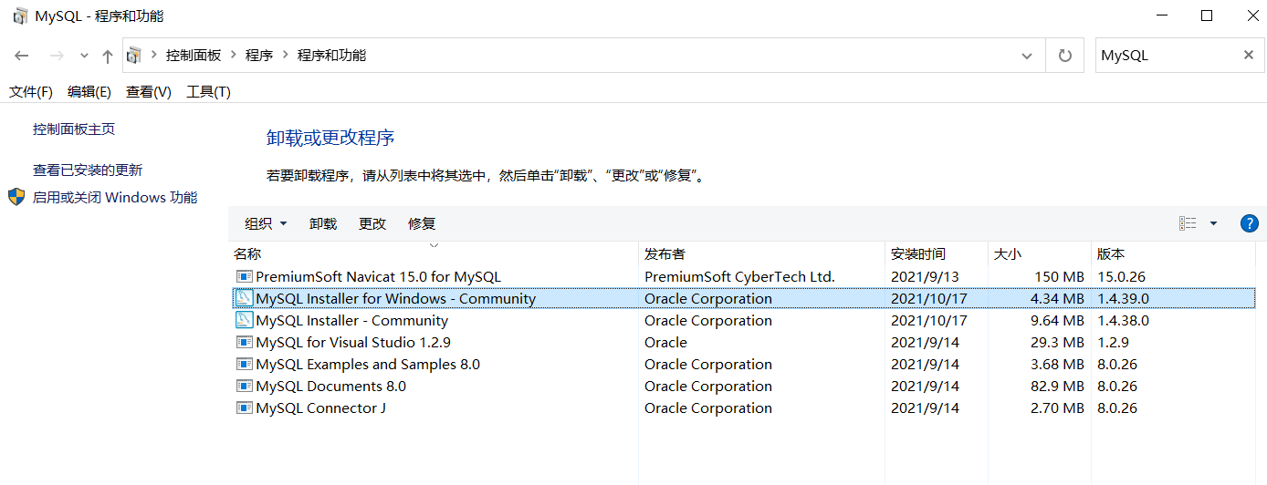
Task: Open the recent locations dropdown arrow
Action: click(84, 56)
